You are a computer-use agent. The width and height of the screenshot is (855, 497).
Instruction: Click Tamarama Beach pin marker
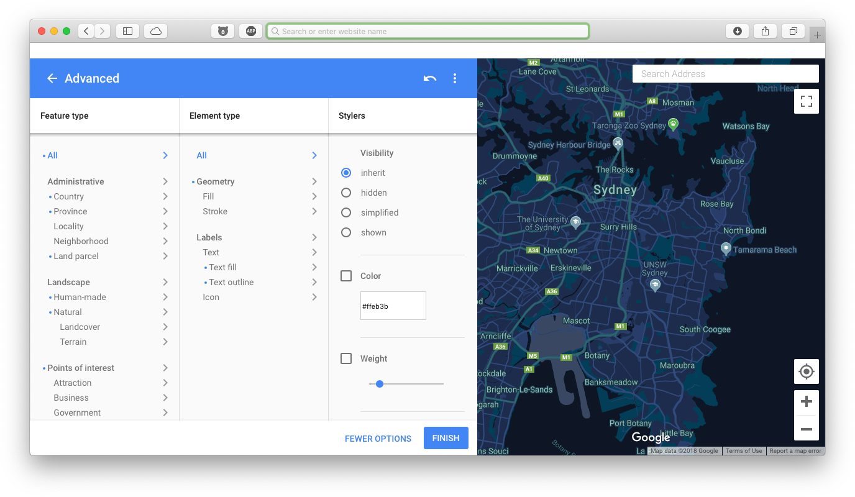[726, 249]
